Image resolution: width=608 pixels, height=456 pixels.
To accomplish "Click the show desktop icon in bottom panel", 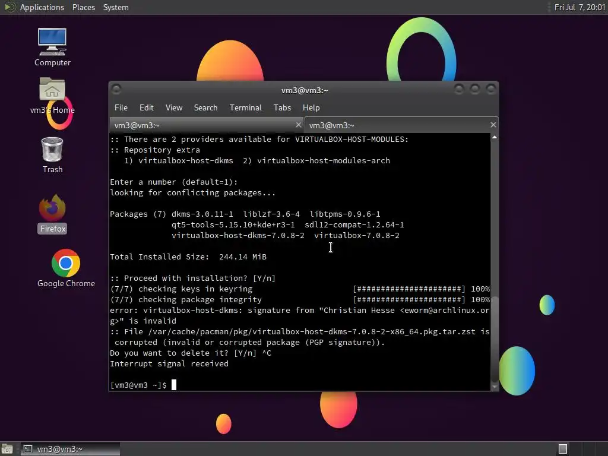I will [x=7, y=449].
